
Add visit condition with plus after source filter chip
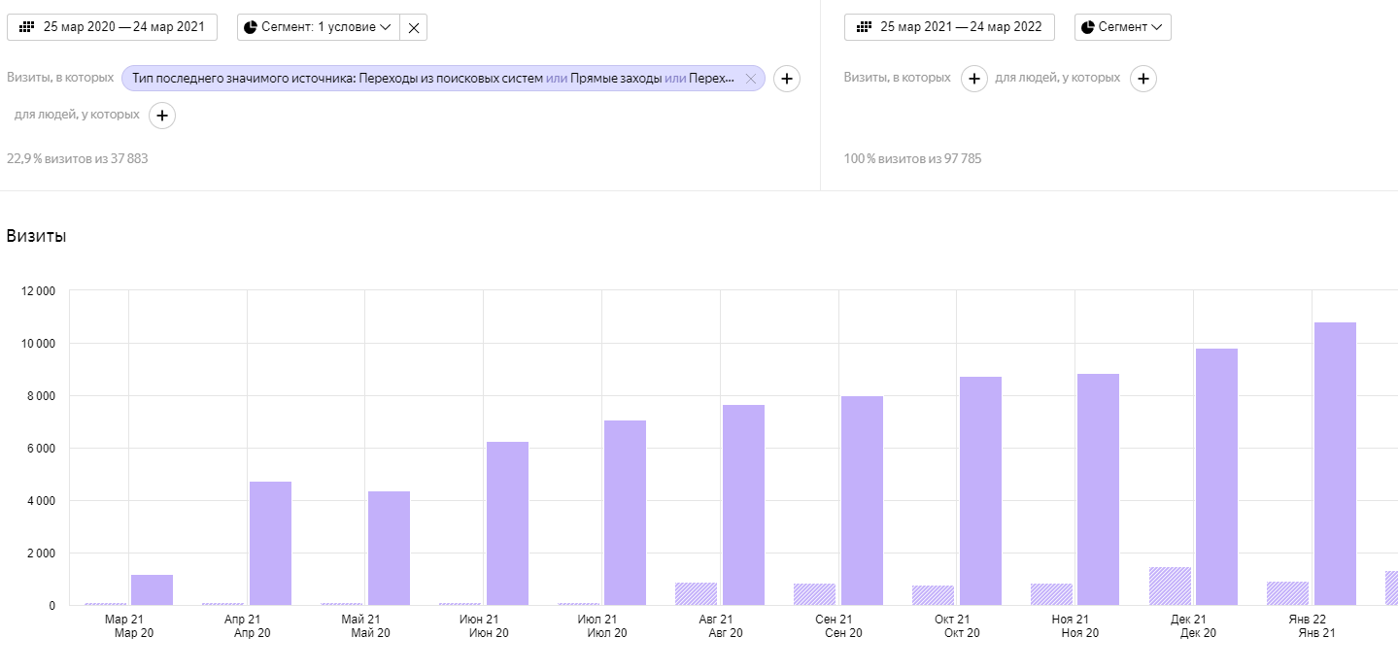pos(787,79)
